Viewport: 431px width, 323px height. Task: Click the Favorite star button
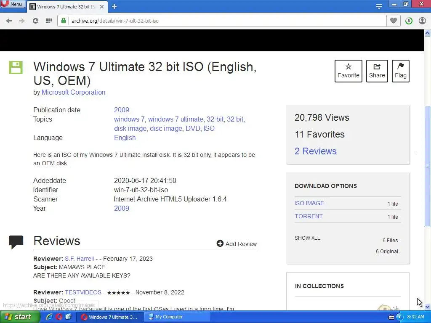click(348, 71)
